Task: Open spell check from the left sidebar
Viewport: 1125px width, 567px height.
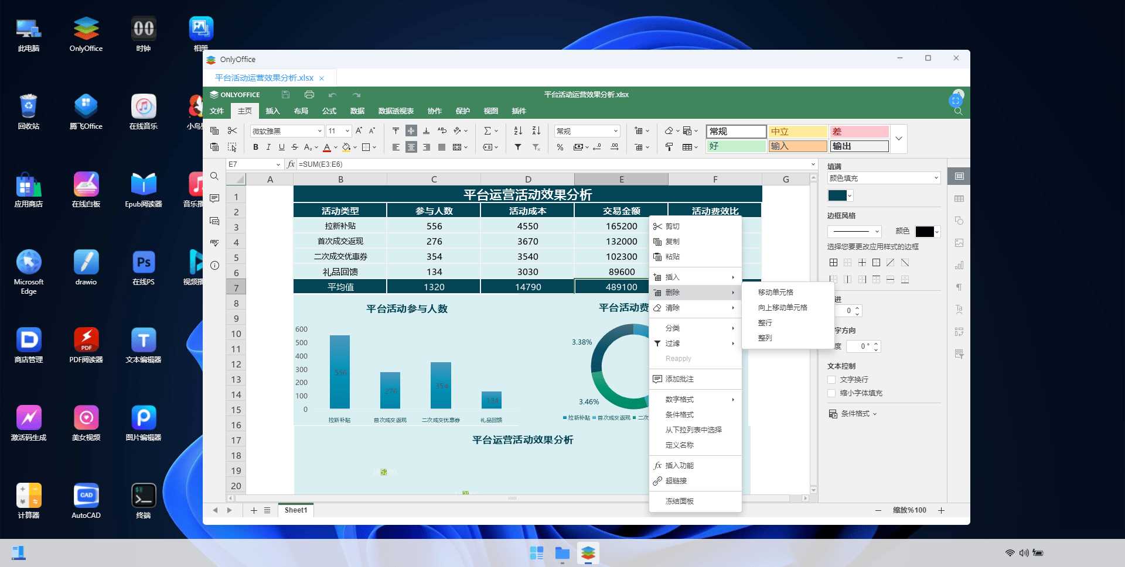Action: [x=214, y=242]
